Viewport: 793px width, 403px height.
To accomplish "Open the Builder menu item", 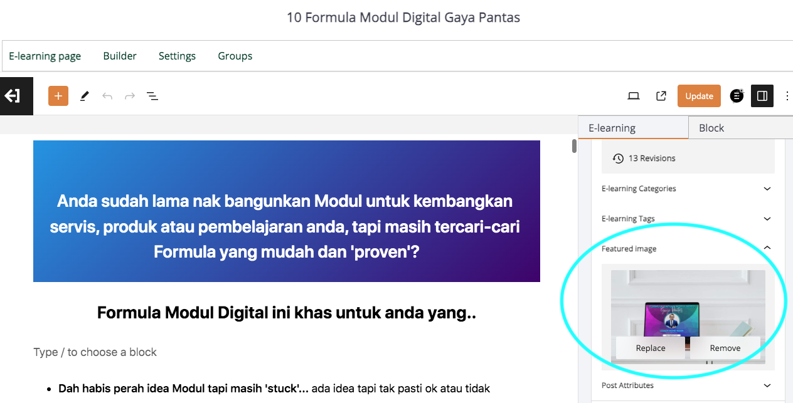I will pyautogui.click(x=120, y=56).
